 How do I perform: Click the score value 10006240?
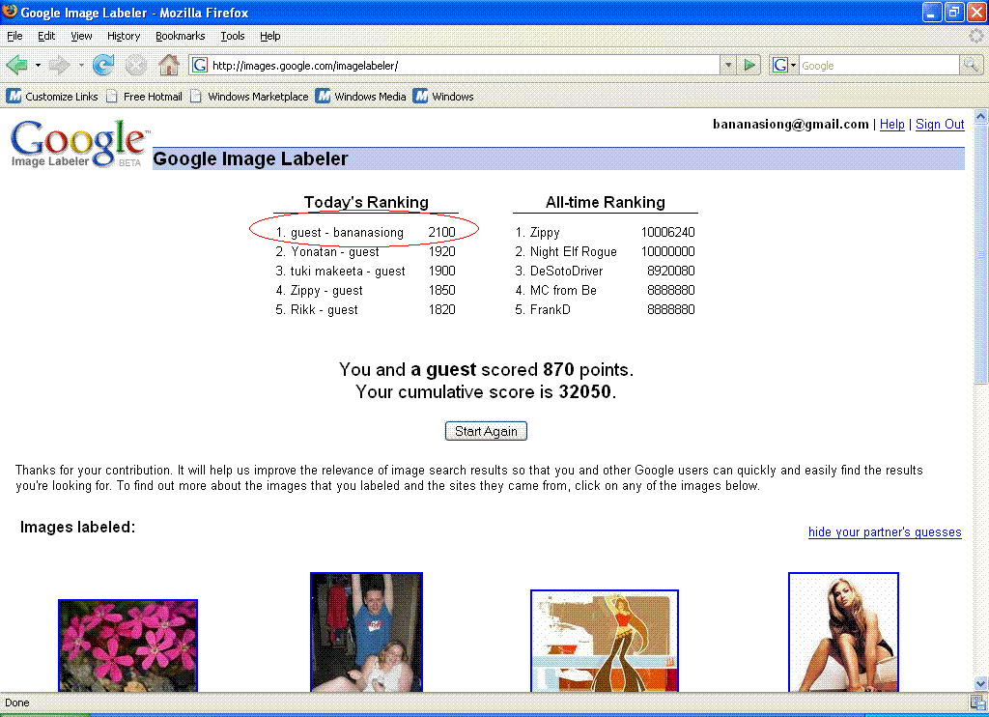coord(668,232)
